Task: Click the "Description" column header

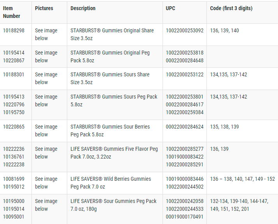Action: click(x=83, y=8)
